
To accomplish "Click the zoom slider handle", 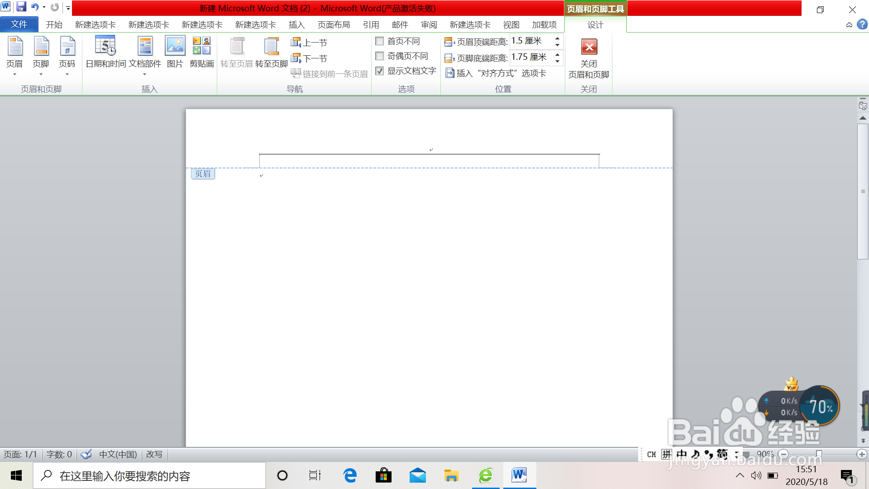I will (819, 454).
